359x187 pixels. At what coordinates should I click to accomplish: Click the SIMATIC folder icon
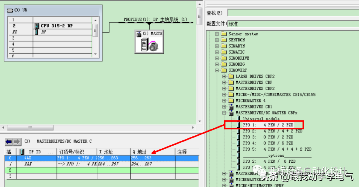click(x=224, y=52)
